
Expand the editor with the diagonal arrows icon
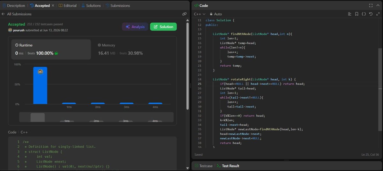[x=378, y=14]
